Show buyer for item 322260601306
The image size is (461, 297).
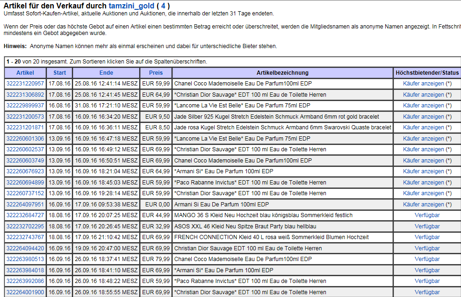click(x=424, y=139)
